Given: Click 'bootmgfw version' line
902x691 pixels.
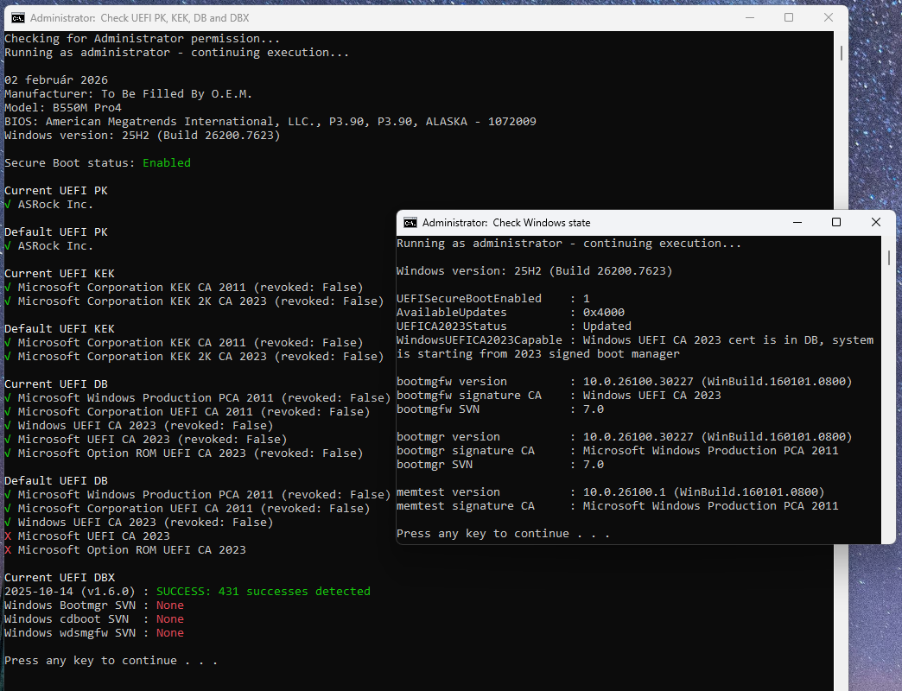Looking at the screenshot, I should pyautogui.click(x=624, y=381).
